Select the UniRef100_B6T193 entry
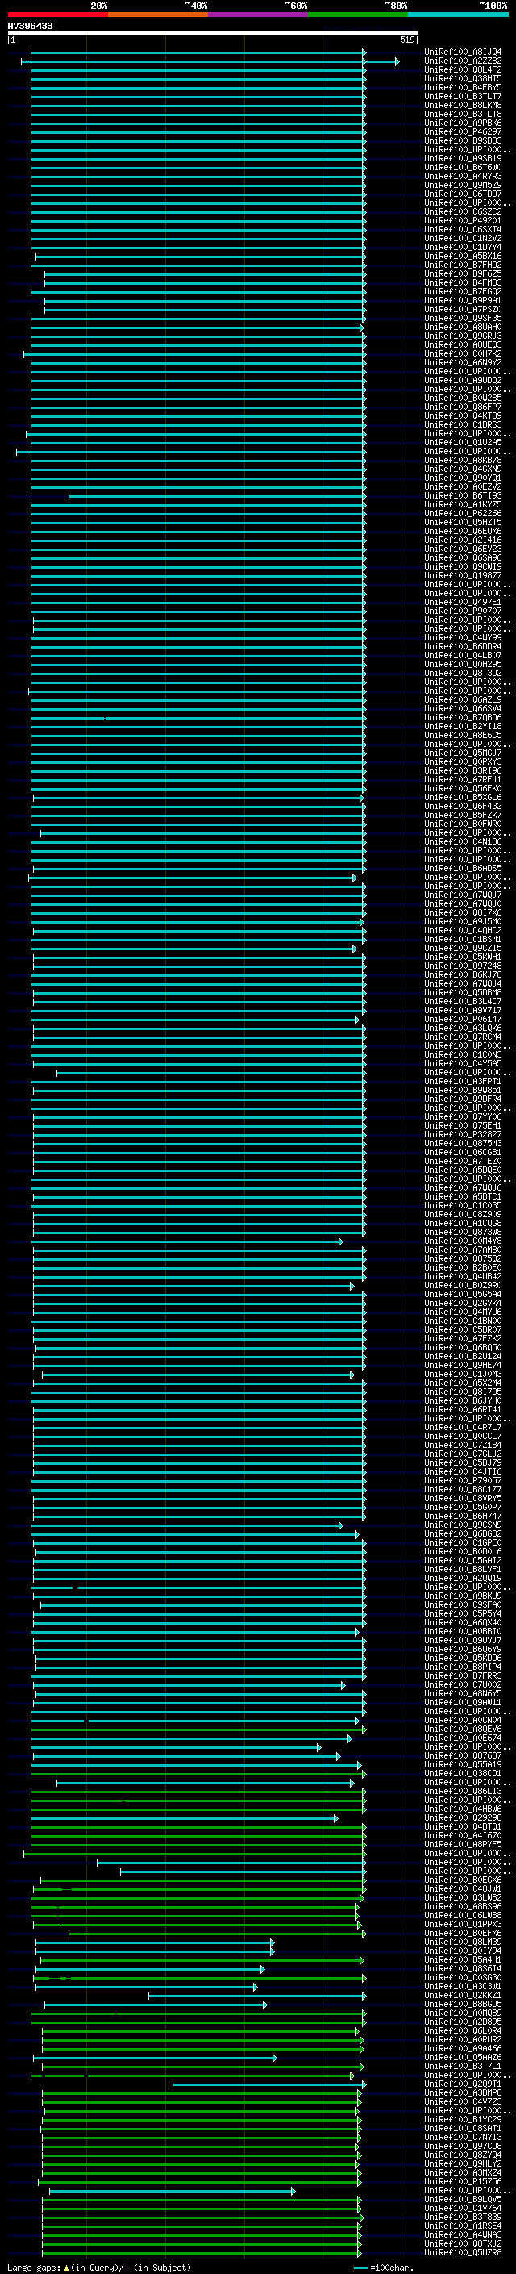This screenshot has height=2274, width=516. tap(463, 496)
